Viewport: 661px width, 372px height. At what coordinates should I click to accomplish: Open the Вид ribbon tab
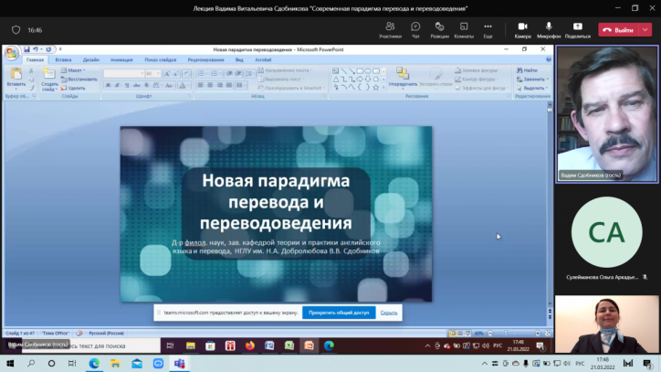(239, 60)
